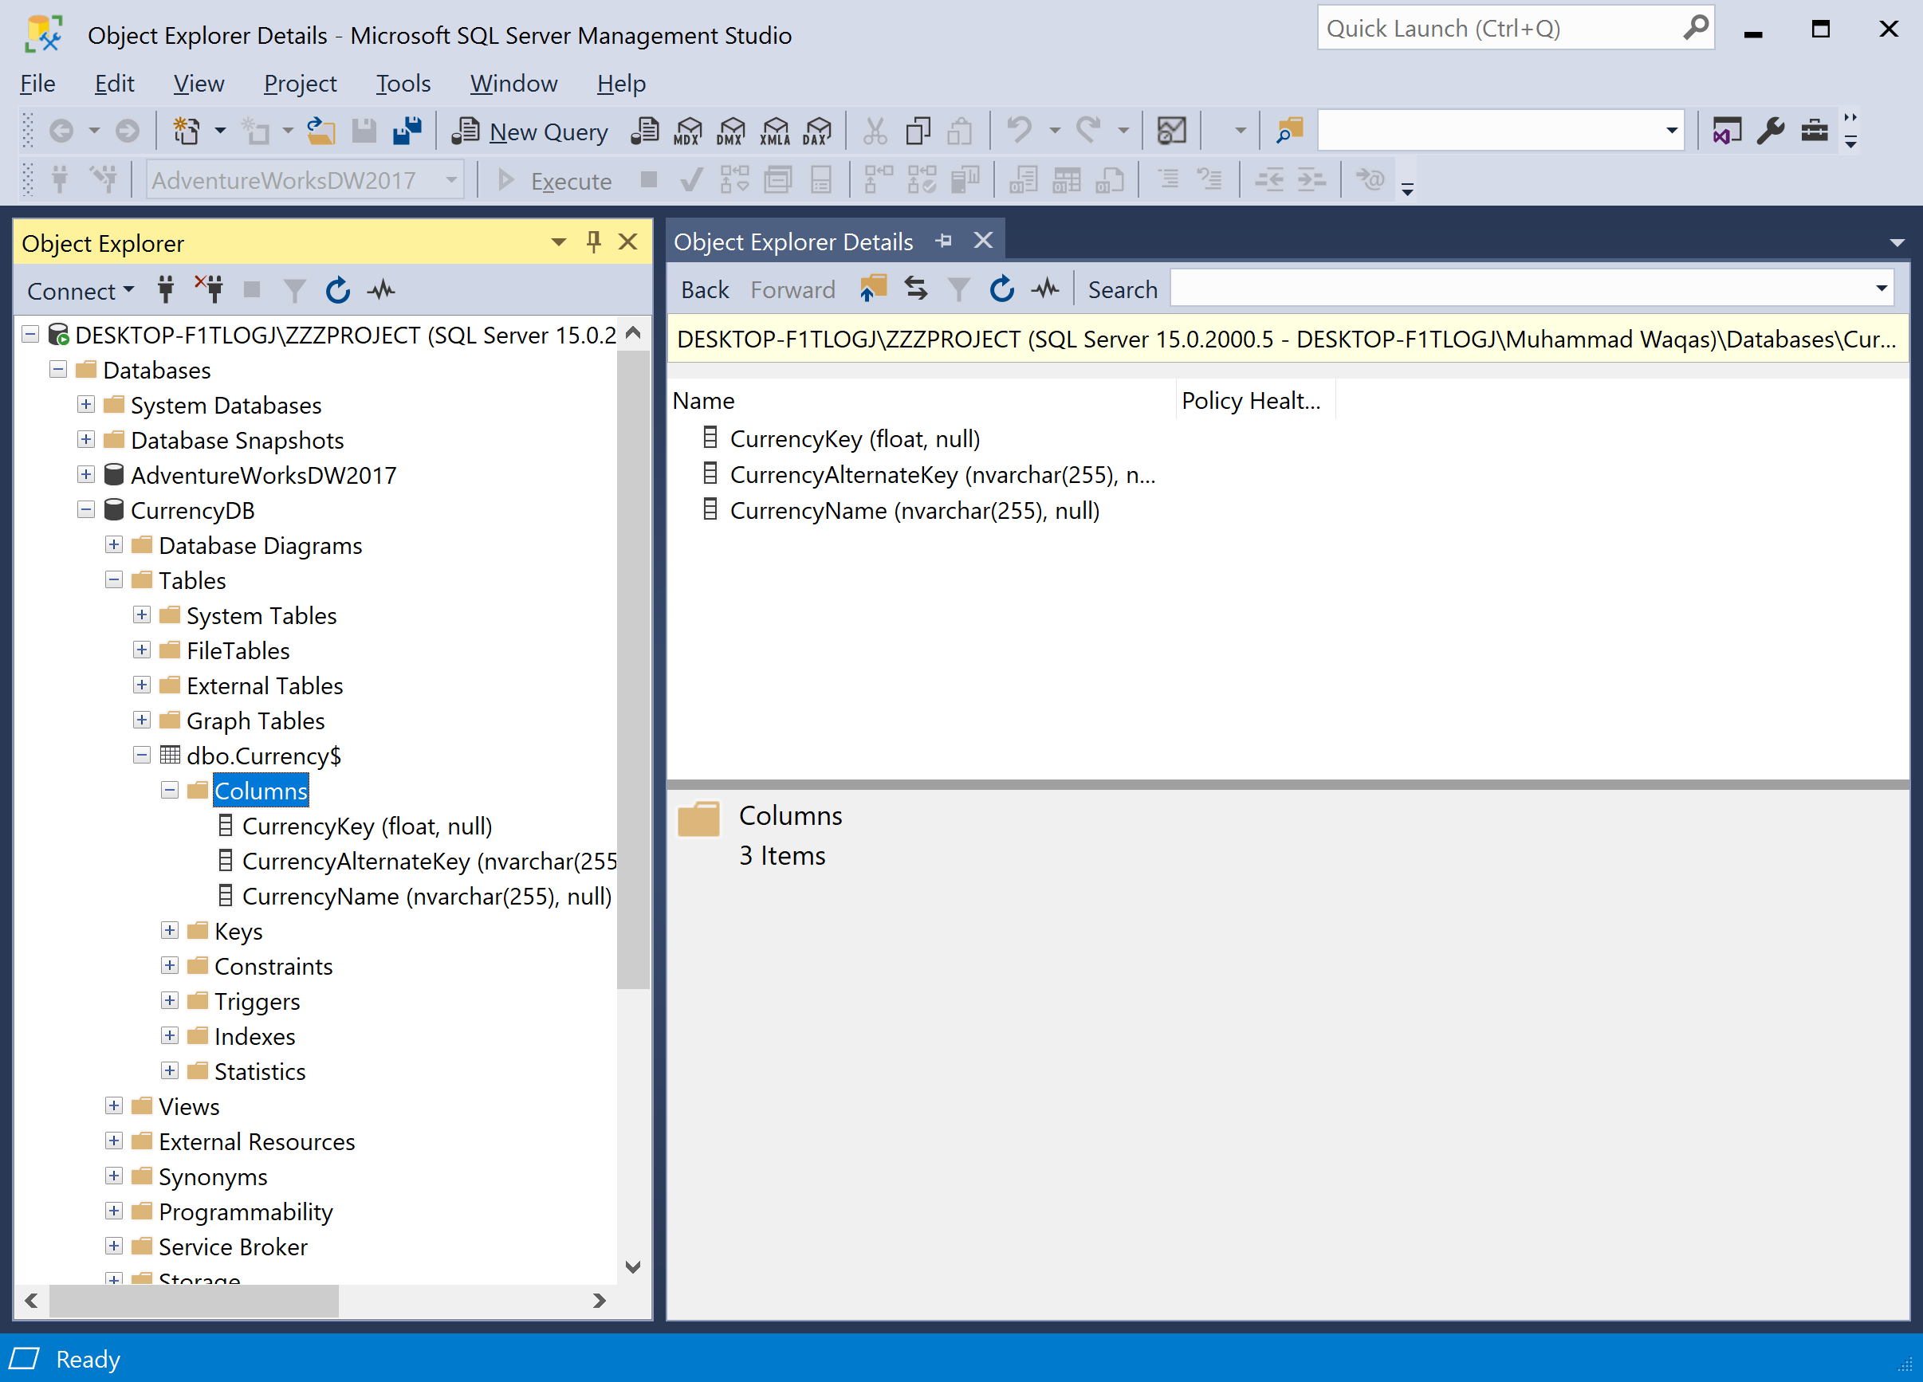Click the New Query toolbar button
This screenshot has height=1382, width=1923.
531,132
